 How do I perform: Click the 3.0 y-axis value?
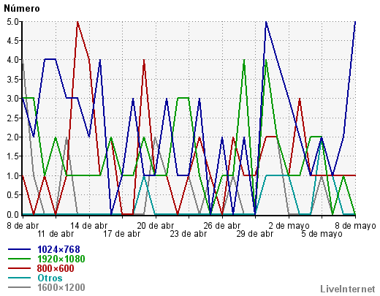click(x=12, y=99)
